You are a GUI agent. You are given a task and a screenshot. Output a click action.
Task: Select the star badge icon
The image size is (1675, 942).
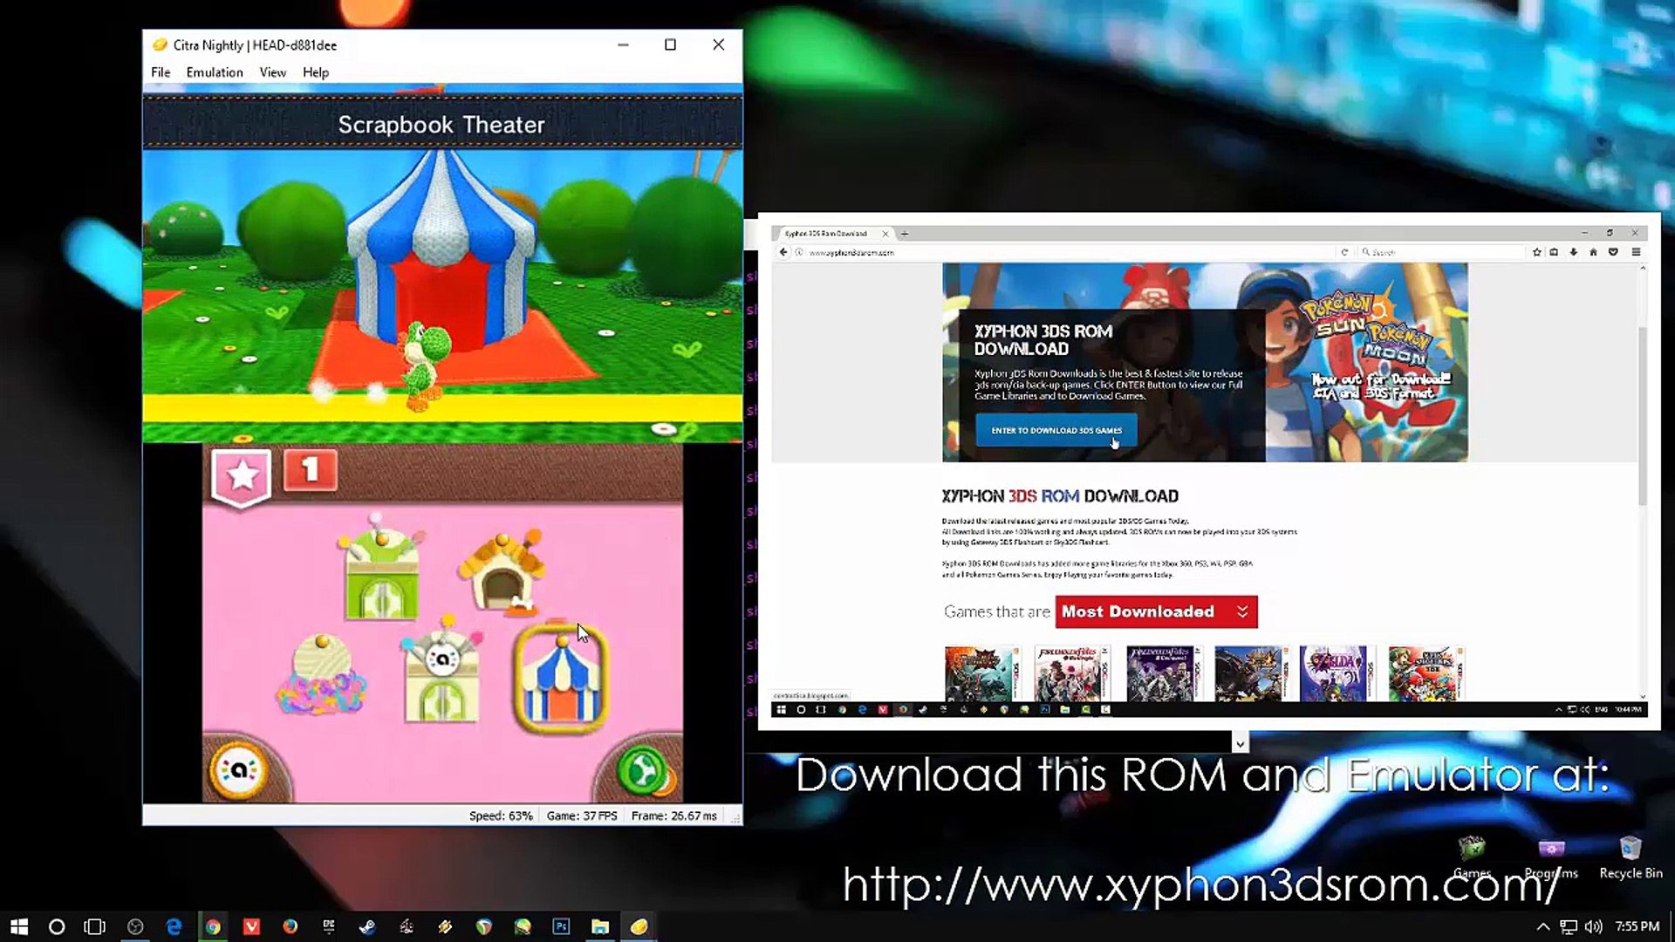242,476
